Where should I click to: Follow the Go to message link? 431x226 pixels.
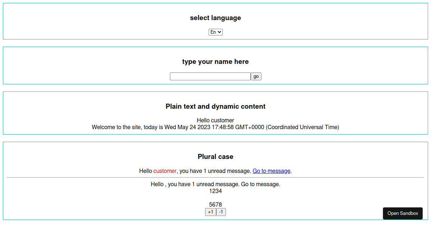pyautogui.click(x=271, y=171)
